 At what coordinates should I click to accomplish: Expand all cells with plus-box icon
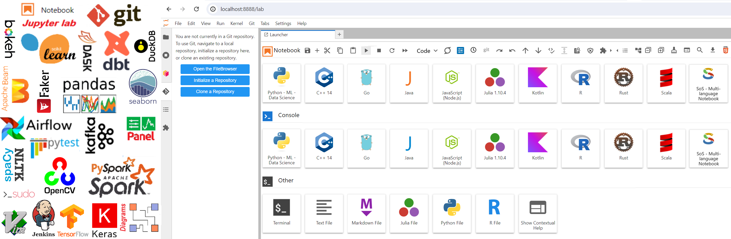661,50
